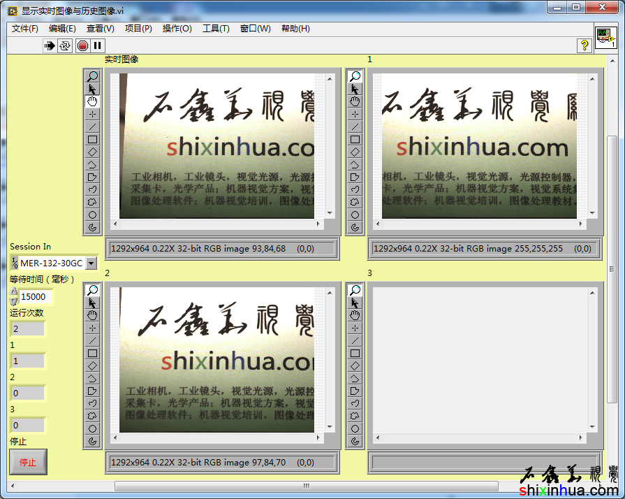Click status text "image 97,84,70" under display 2
Screen dimensions: 625x499
coord(255,462)
